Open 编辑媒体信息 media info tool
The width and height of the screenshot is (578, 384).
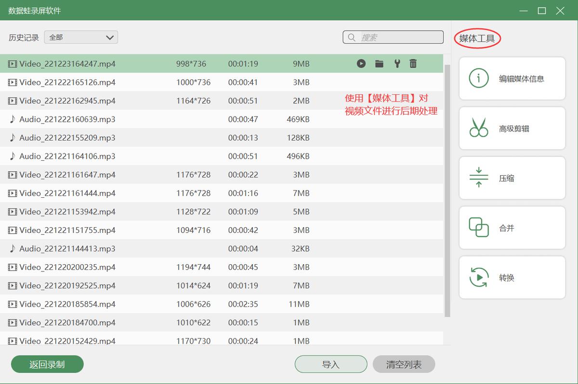click(512, 78)
